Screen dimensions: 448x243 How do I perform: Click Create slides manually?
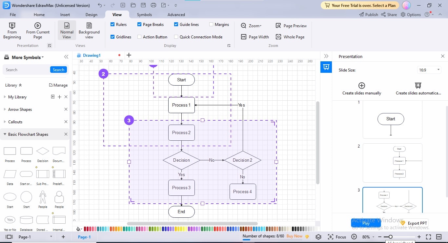[362, 89]
